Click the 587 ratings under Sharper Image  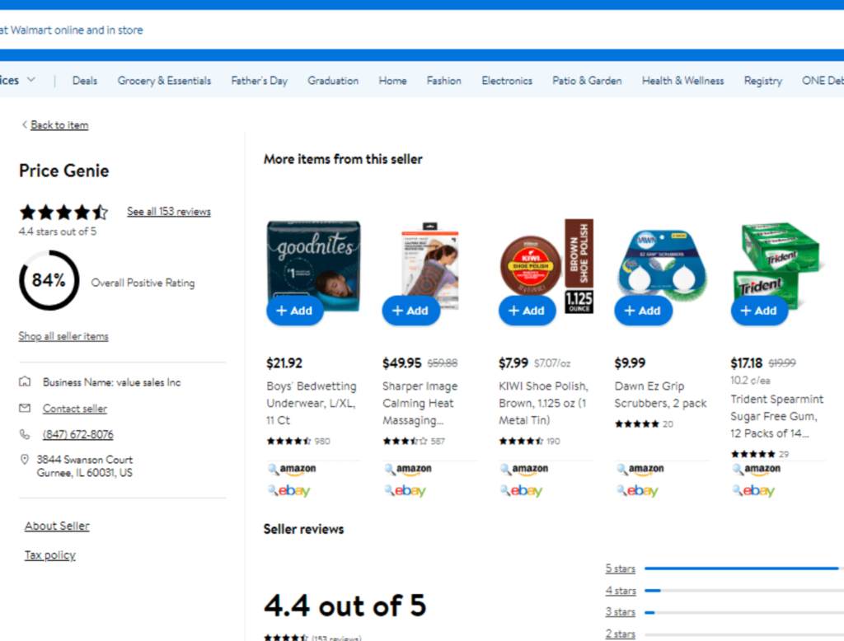pyautogui.click(x=414, y=442)
